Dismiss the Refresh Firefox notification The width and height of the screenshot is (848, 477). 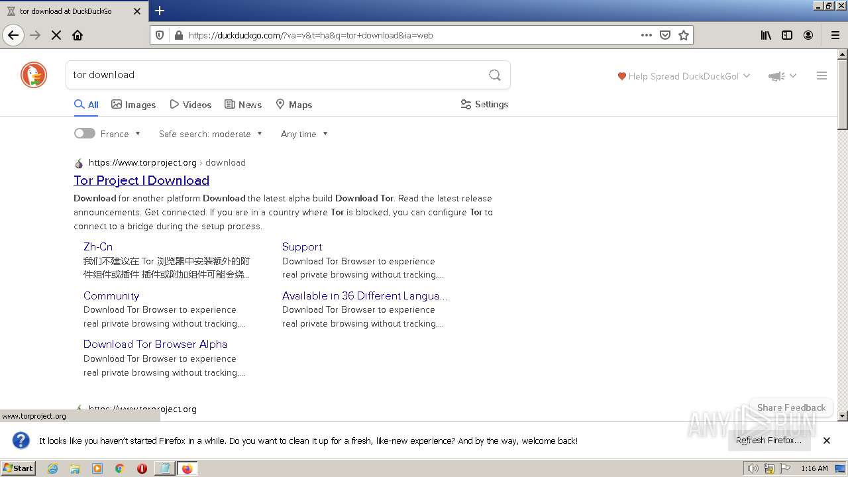pos(827,441)
